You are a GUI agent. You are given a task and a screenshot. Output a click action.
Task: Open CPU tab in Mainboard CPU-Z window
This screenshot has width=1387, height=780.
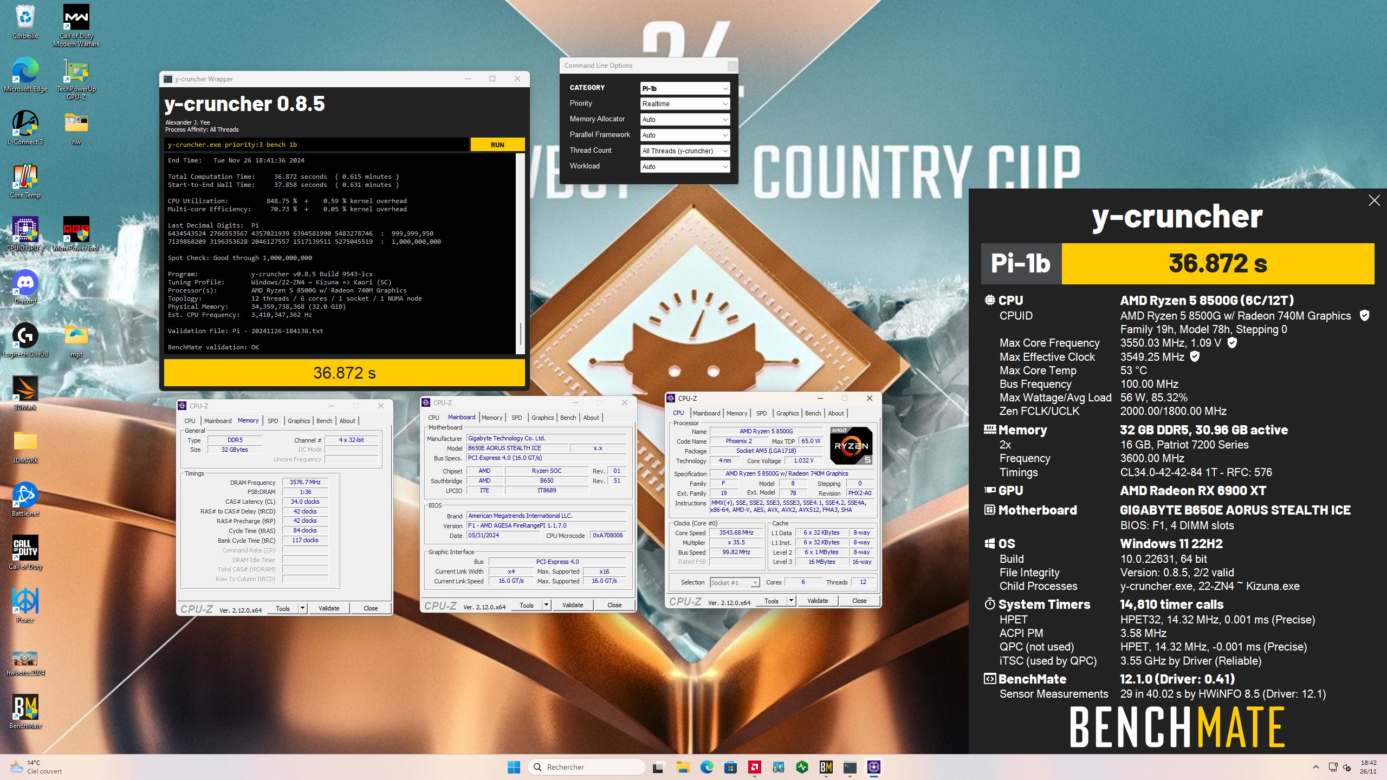coord(433,418)
